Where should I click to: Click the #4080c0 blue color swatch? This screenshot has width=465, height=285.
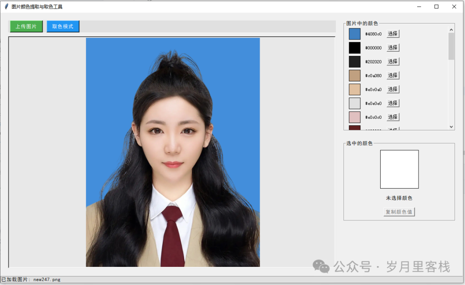pyautogui.click(x=355, y=34)
